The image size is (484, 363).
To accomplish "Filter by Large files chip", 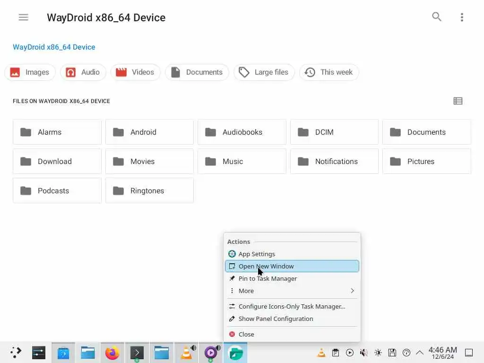I will (264, 72).
